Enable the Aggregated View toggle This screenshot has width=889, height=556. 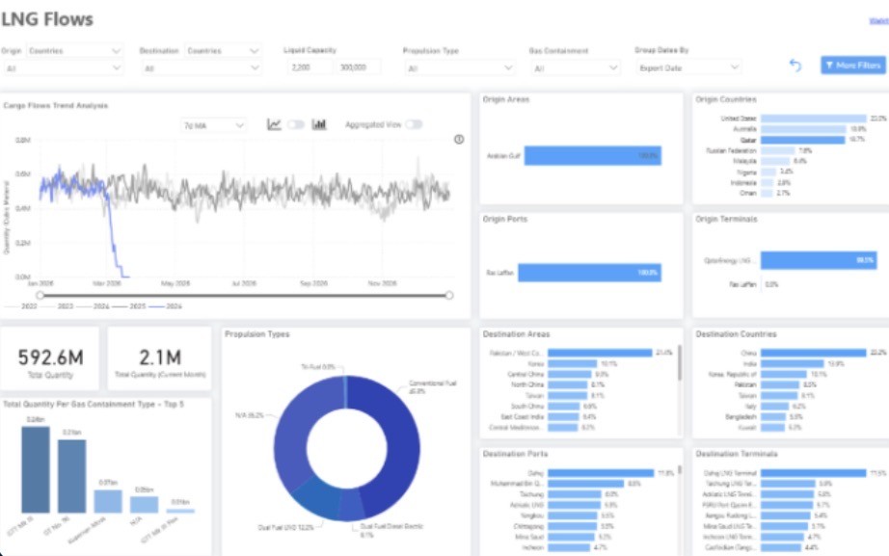[x=414, y=124]
